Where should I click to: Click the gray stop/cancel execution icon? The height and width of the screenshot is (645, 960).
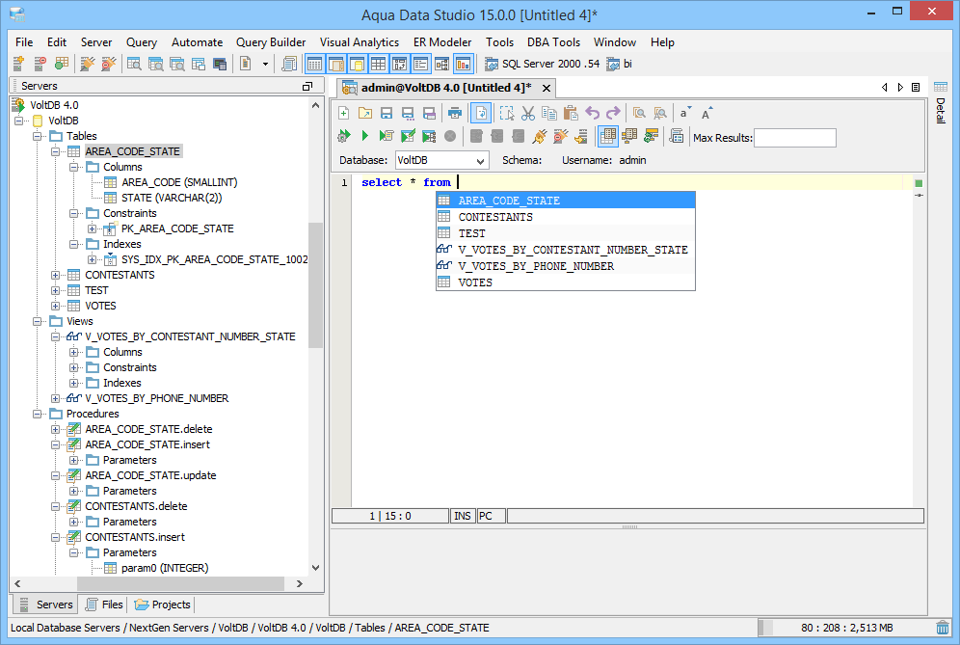(450, 136)
